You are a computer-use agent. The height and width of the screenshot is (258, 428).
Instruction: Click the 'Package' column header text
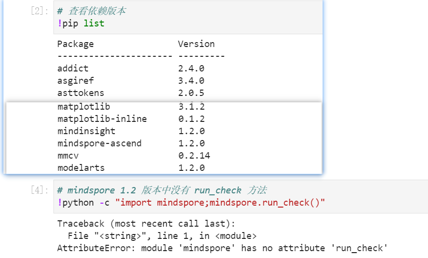(x=76, y=44)
